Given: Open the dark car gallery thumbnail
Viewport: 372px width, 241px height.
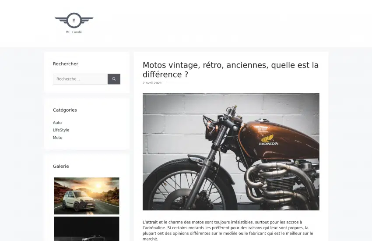Looking at the screenshot, I should [87, 229].
